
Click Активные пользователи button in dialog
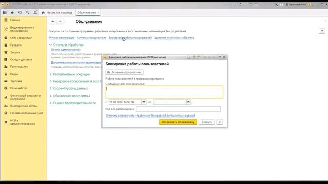pyautogui.click(x=125, y=72)
